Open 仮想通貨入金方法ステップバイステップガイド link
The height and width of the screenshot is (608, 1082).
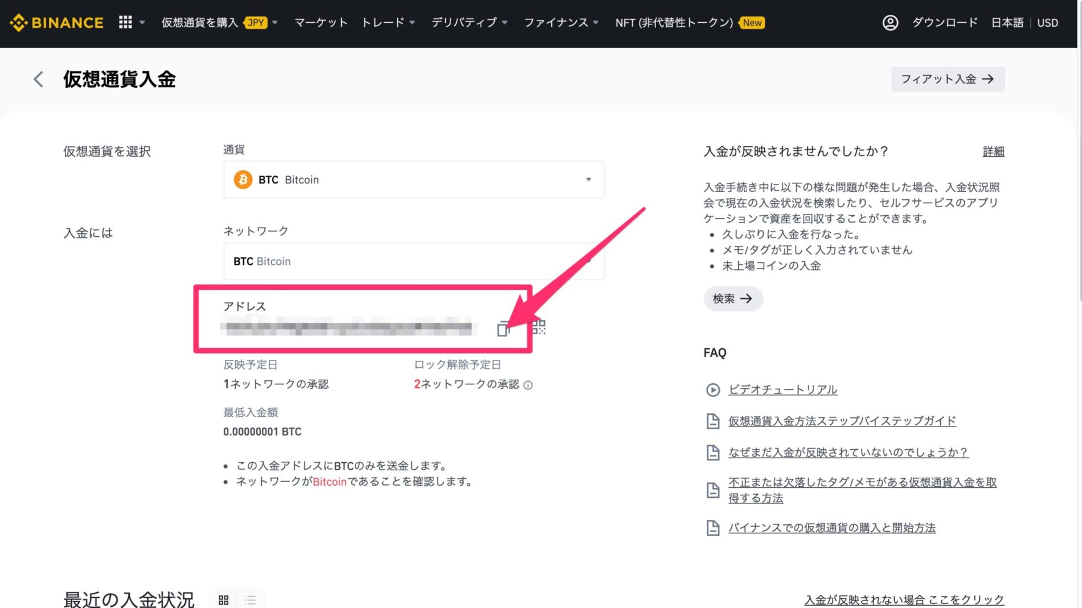pyautogui.click(x=842, y=421)
